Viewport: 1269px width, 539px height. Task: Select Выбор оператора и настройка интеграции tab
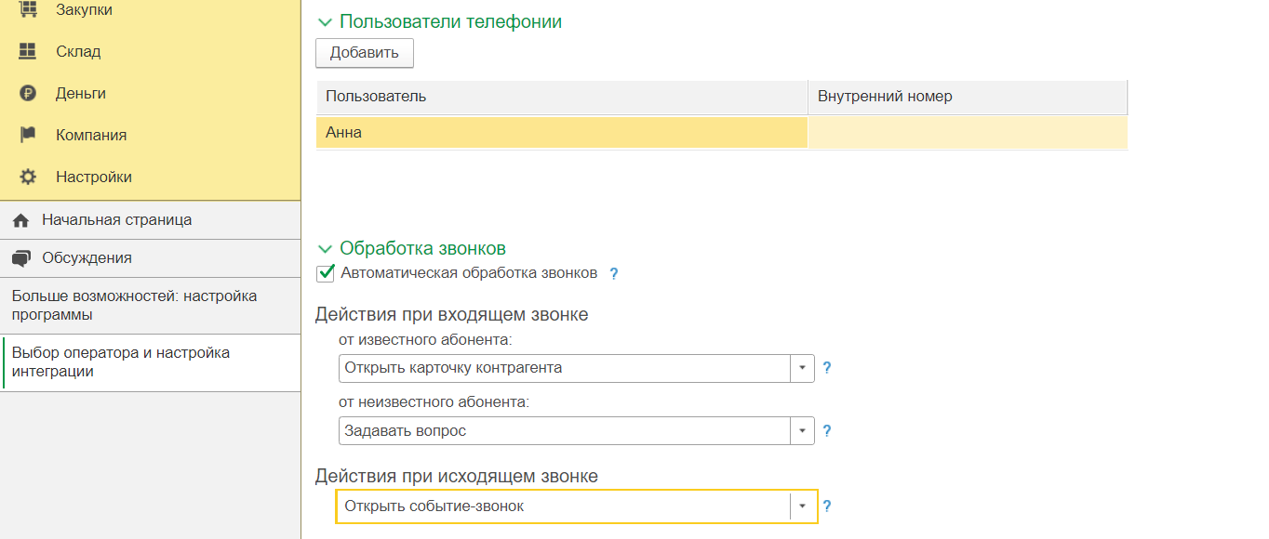click(121, 362)
